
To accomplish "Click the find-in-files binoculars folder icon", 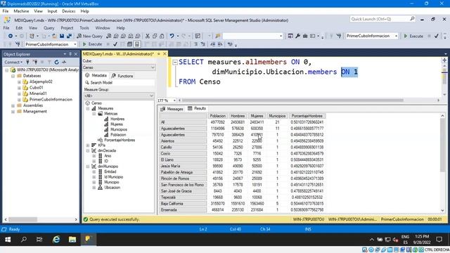I will (x=218, y=36).
